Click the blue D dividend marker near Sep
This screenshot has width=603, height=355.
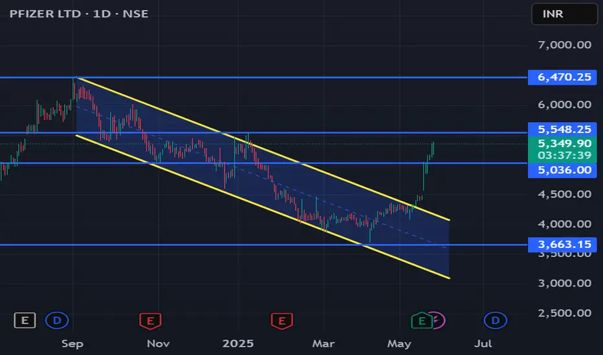coord(57,320)
